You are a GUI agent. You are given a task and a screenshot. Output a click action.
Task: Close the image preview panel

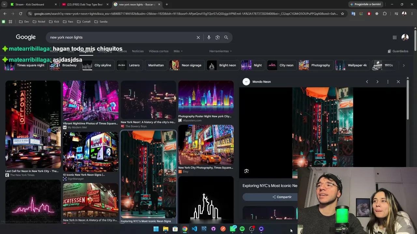tap(398, 82)
